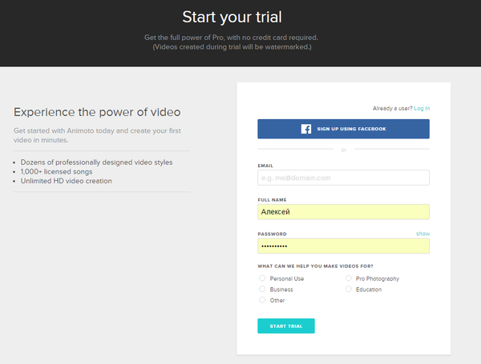Select the Personal Use radio button
The width and height of the screenshot is (481, 364).
(262, 278)
